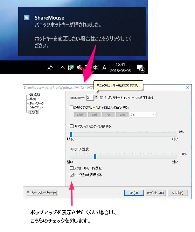Open the speaker volume tray icon

point(96,68)
